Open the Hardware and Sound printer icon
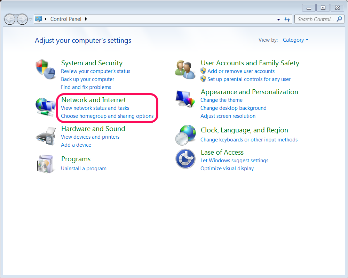 coord(45,136)
